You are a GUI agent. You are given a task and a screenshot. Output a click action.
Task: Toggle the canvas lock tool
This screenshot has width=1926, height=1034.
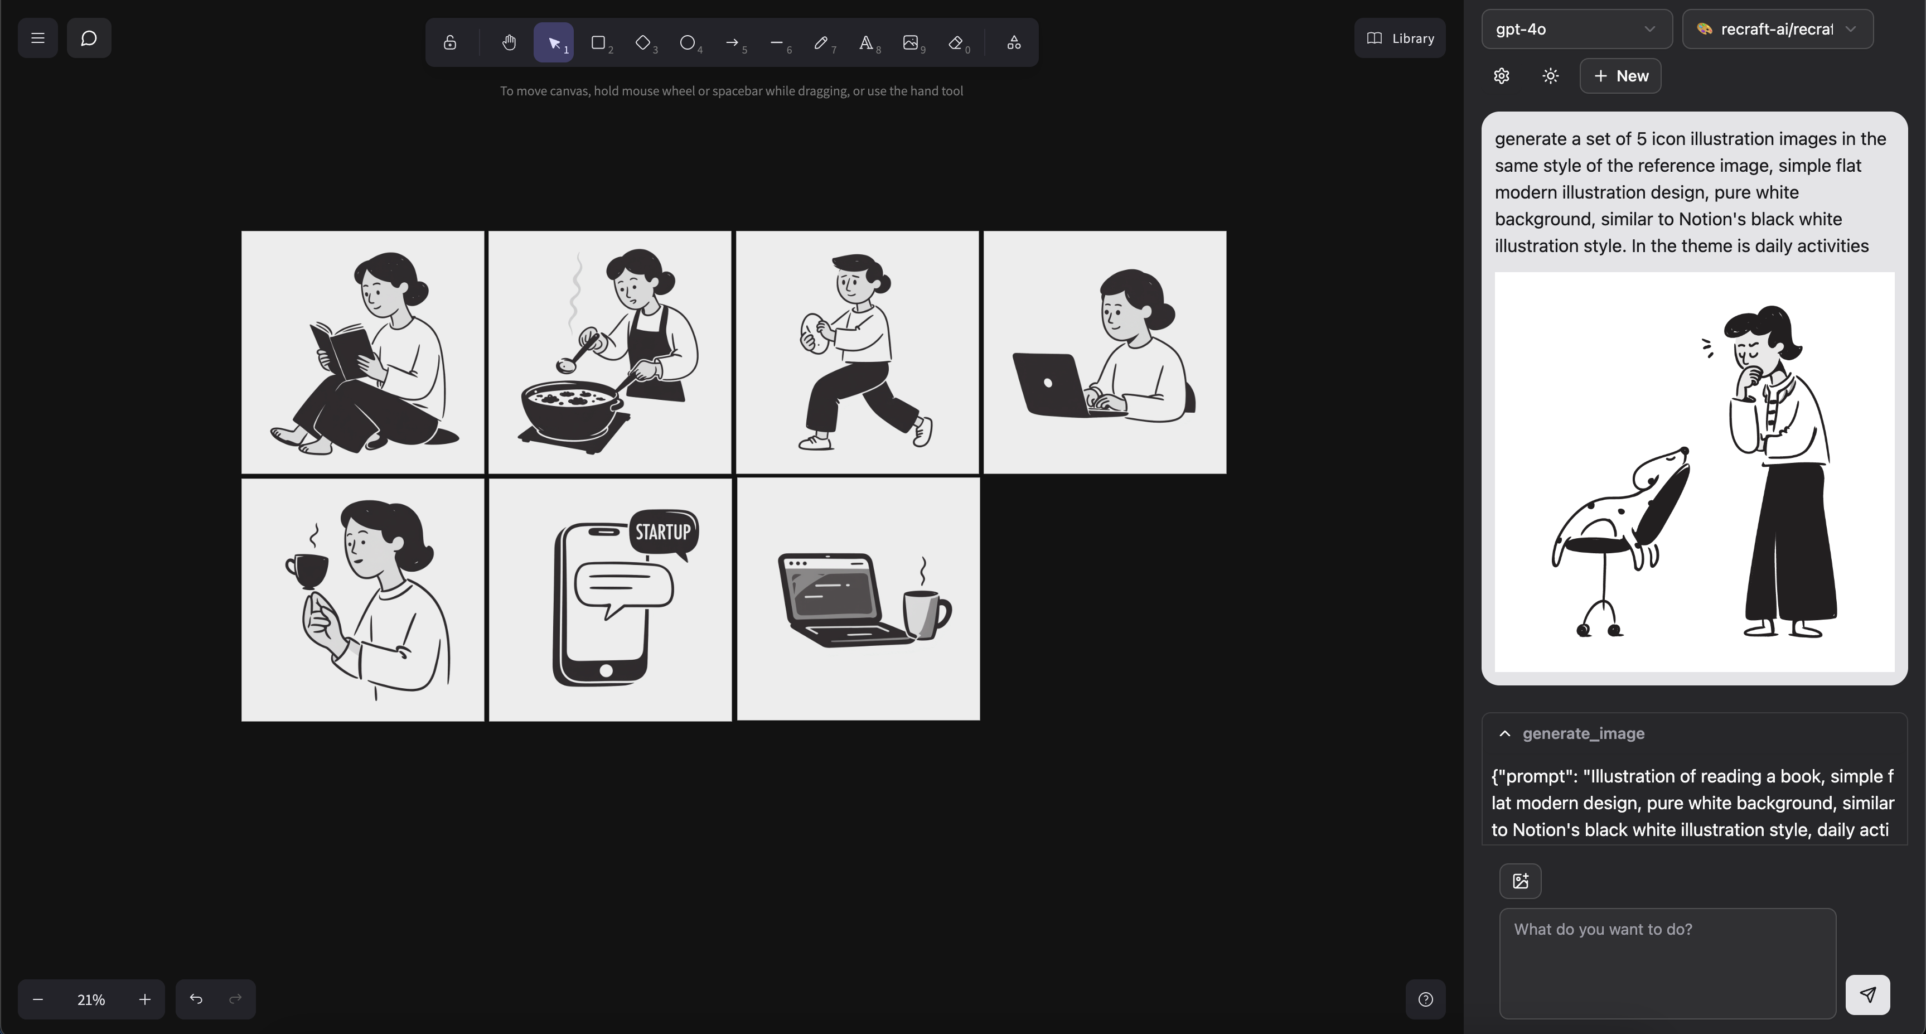coord(449,42)
